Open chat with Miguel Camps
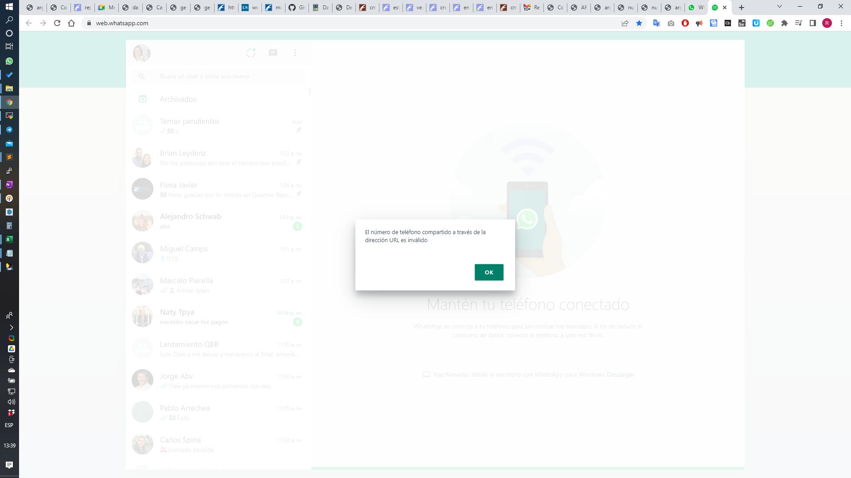The width and height of the screenshot is (851, 478). click(x=219, y=253)
